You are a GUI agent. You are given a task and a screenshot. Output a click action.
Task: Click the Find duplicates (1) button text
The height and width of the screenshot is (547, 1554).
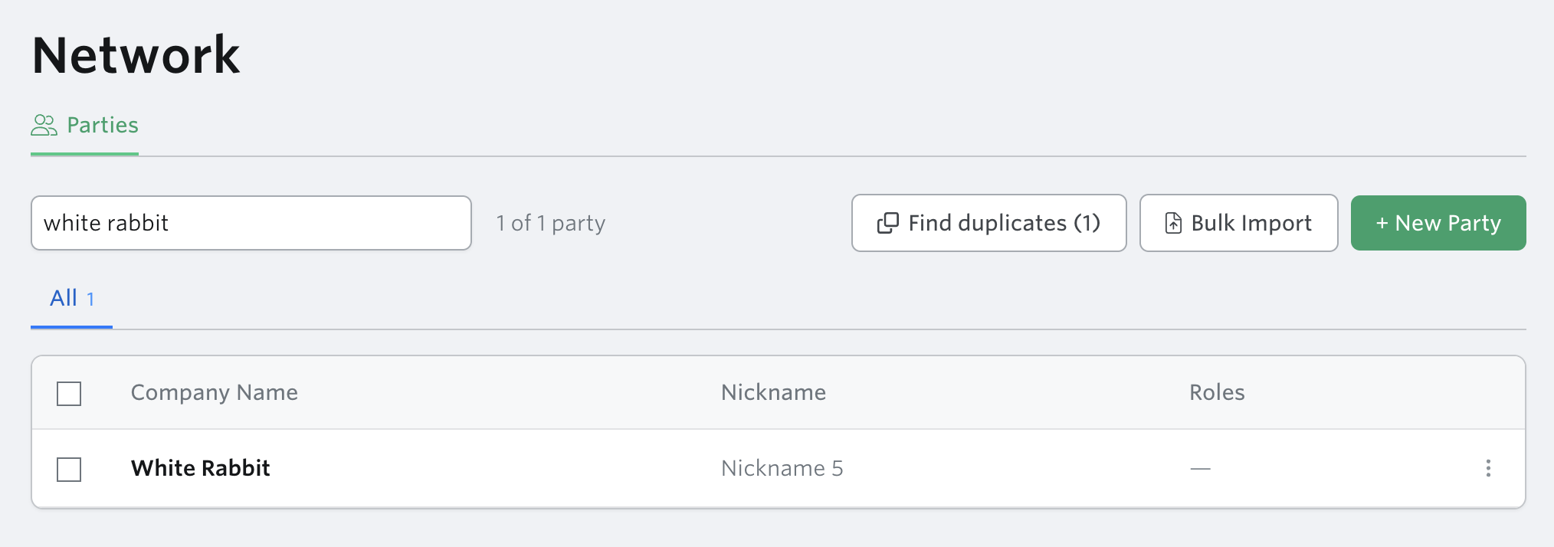1004,223
